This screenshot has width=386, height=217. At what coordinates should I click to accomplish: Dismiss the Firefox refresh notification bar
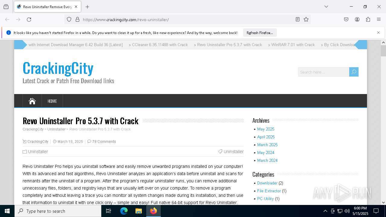click(378, 33)
